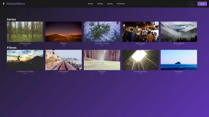Click the Sign Up button

coord(202,4)
